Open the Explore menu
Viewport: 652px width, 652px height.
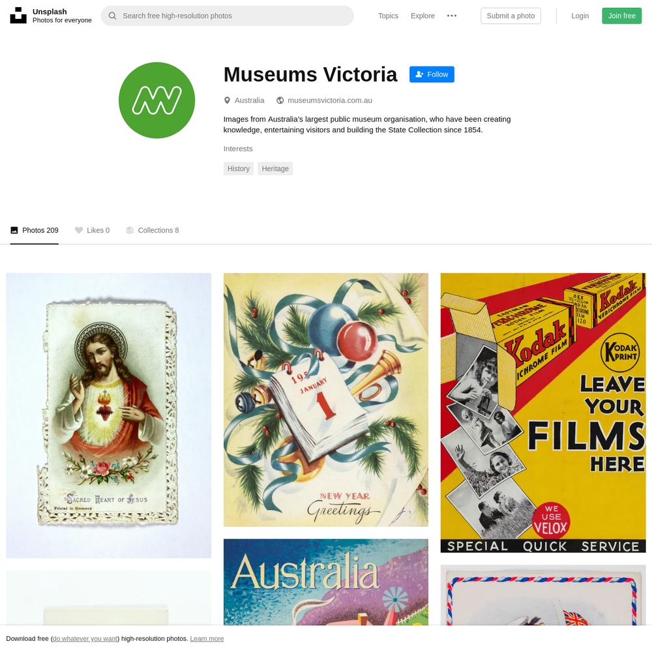(x=422, y=16)
